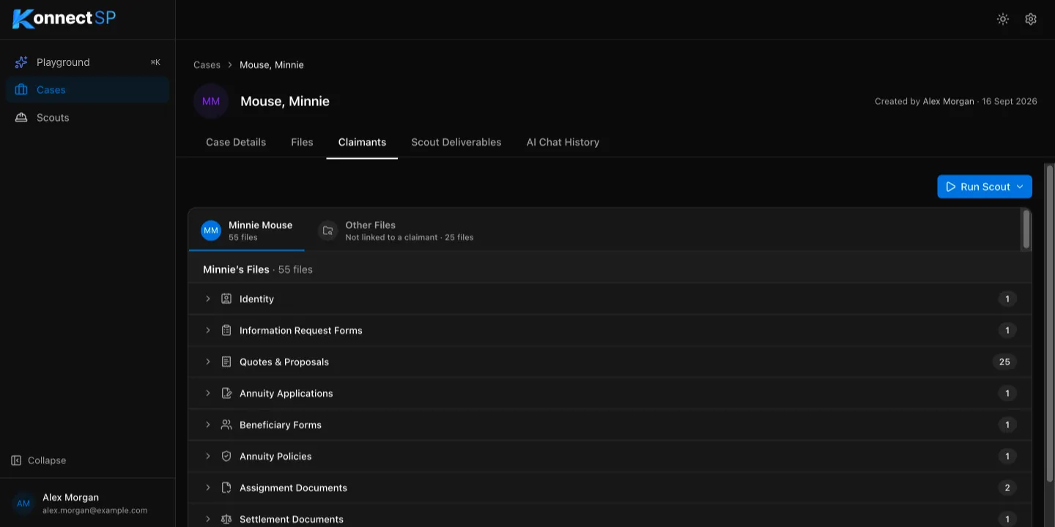
Task: Click the page vertical scrollbar
Action: (x=1049, y=323)
